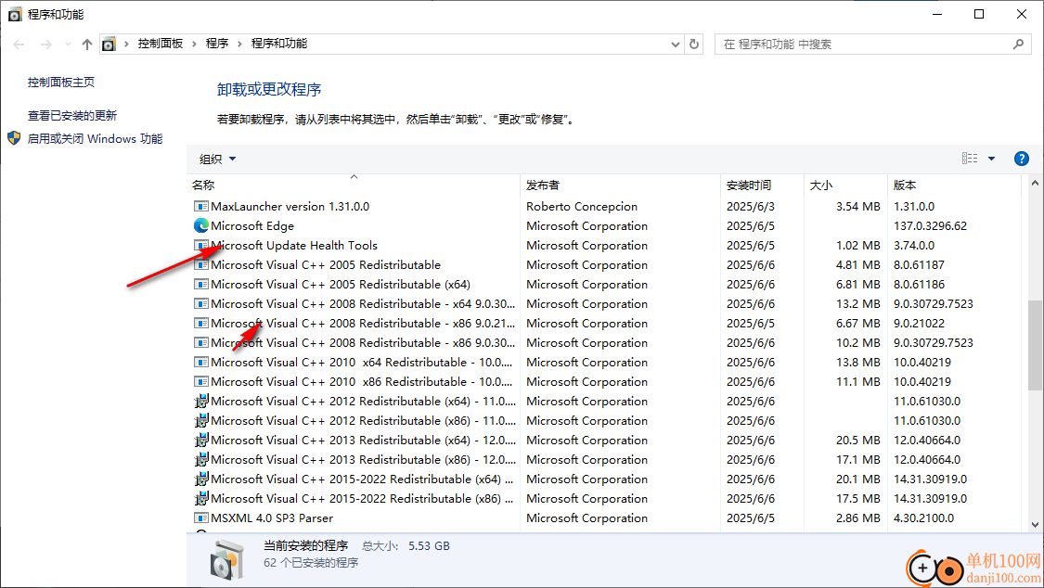Image resolution: width=1044 pixels, height=588 pixels.
Task: Select MaxLauncher version 1.31.0.0 icon
Action: tap(200, 206)
